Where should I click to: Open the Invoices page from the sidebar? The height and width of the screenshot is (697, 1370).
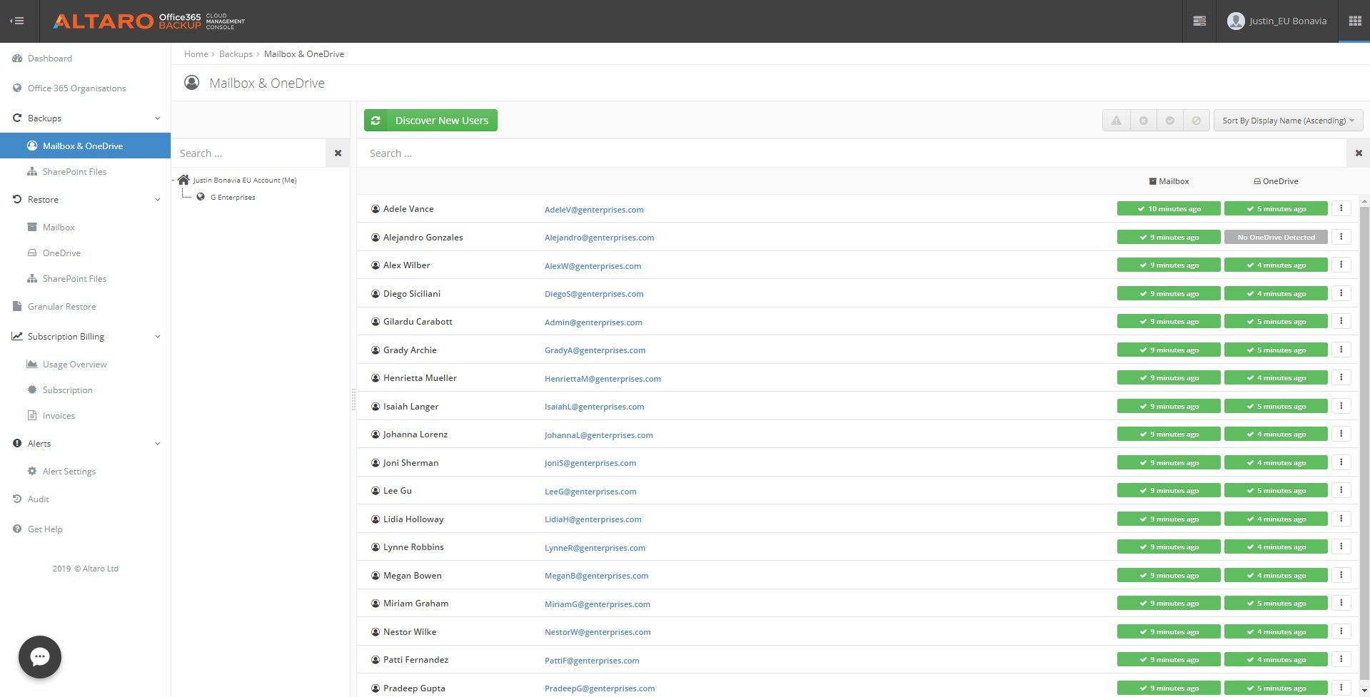(58, 415)
